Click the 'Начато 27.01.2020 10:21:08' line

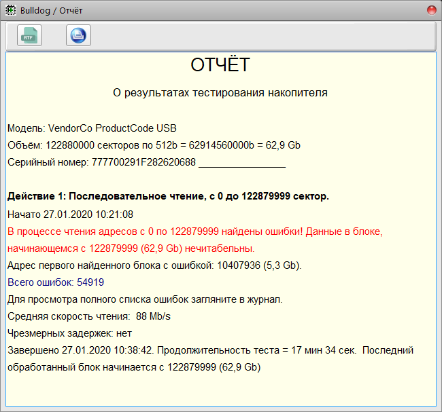70,214
